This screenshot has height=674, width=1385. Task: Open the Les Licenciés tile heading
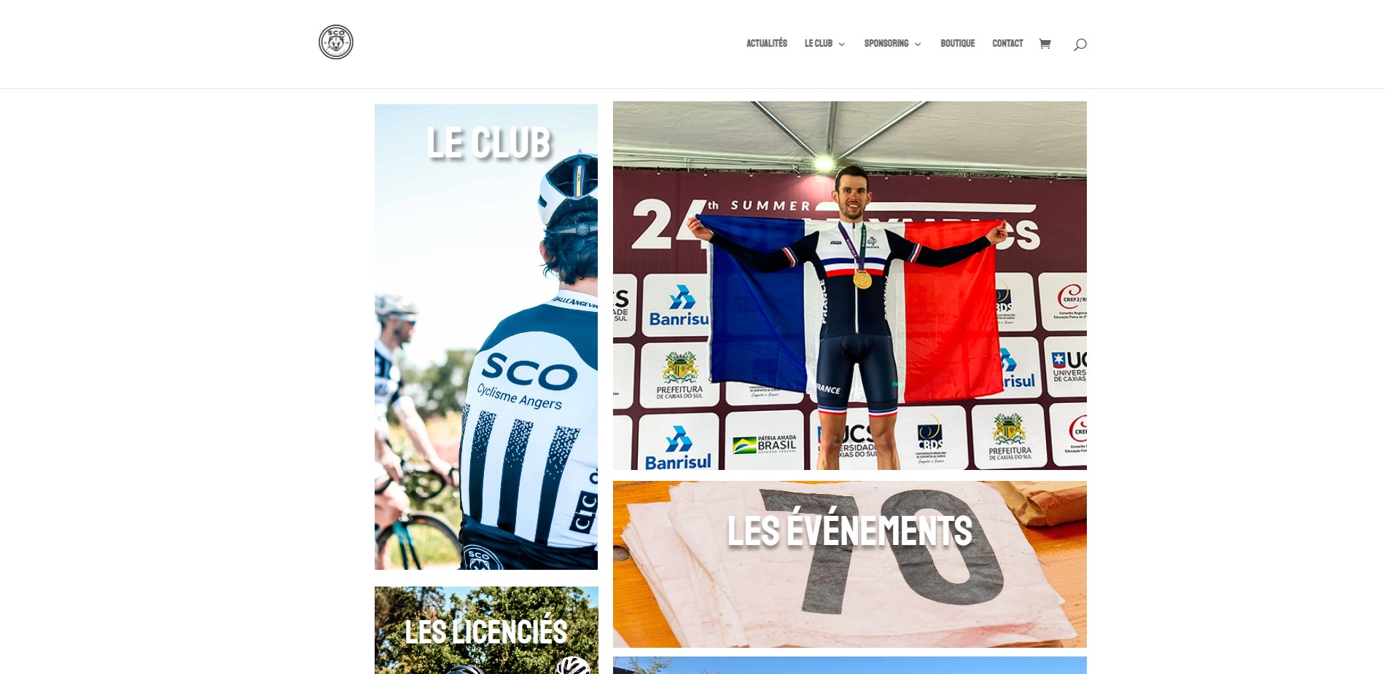(x=485, y=631)
